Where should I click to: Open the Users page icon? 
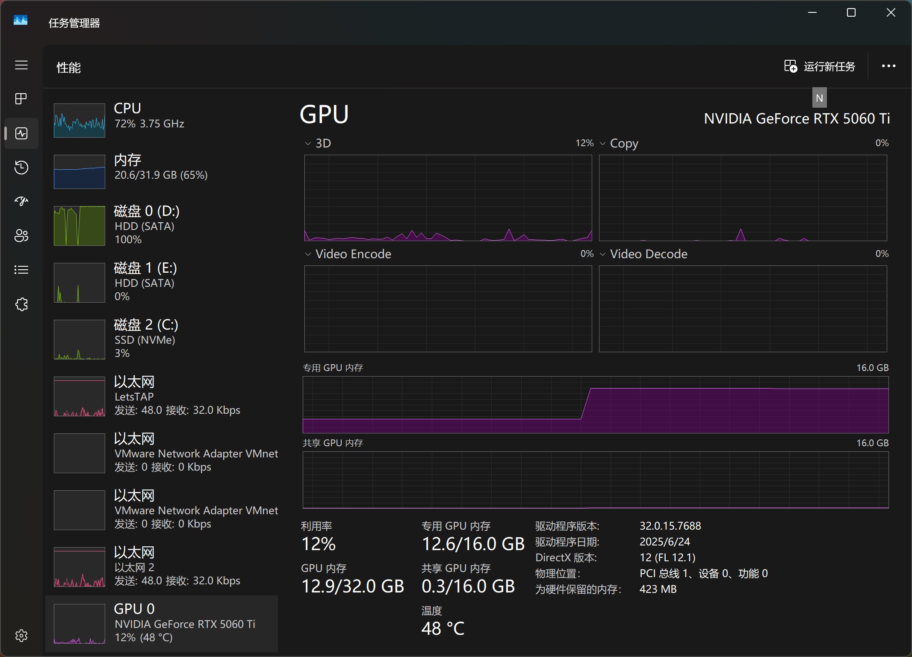click(21, 236)
